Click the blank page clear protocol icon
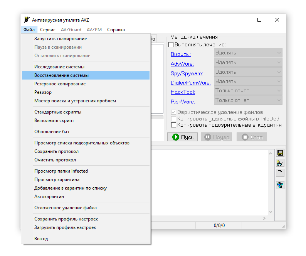306x256 pixels. click(x=280, y=173)
